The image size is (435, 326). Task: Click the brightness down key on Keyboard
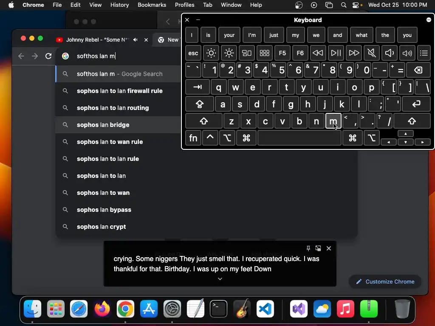[x=211, y=53]
